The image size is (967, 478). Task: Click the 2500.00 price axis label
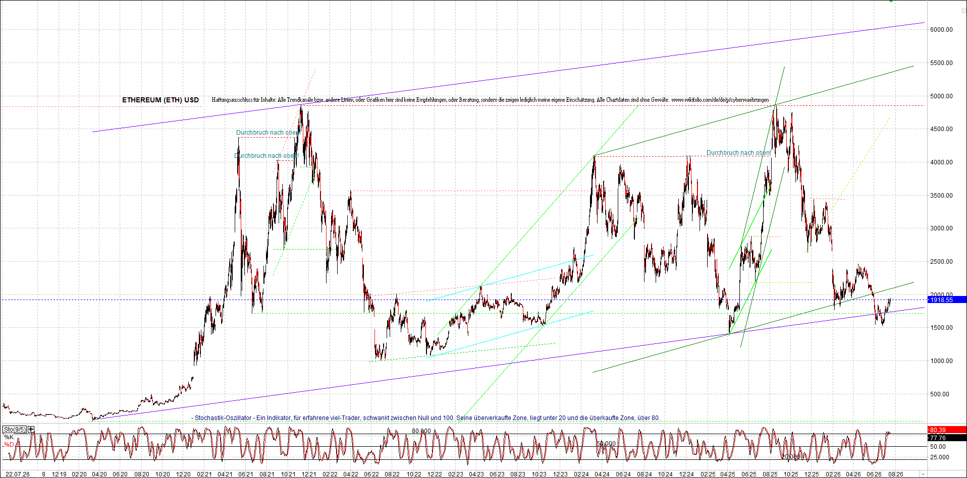point(941,262)
